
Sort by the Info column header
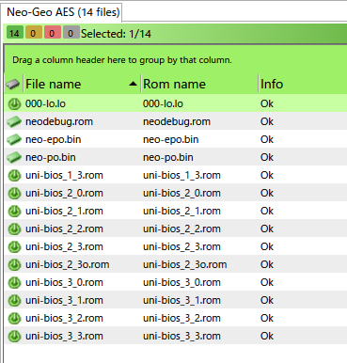click(303, 84)
